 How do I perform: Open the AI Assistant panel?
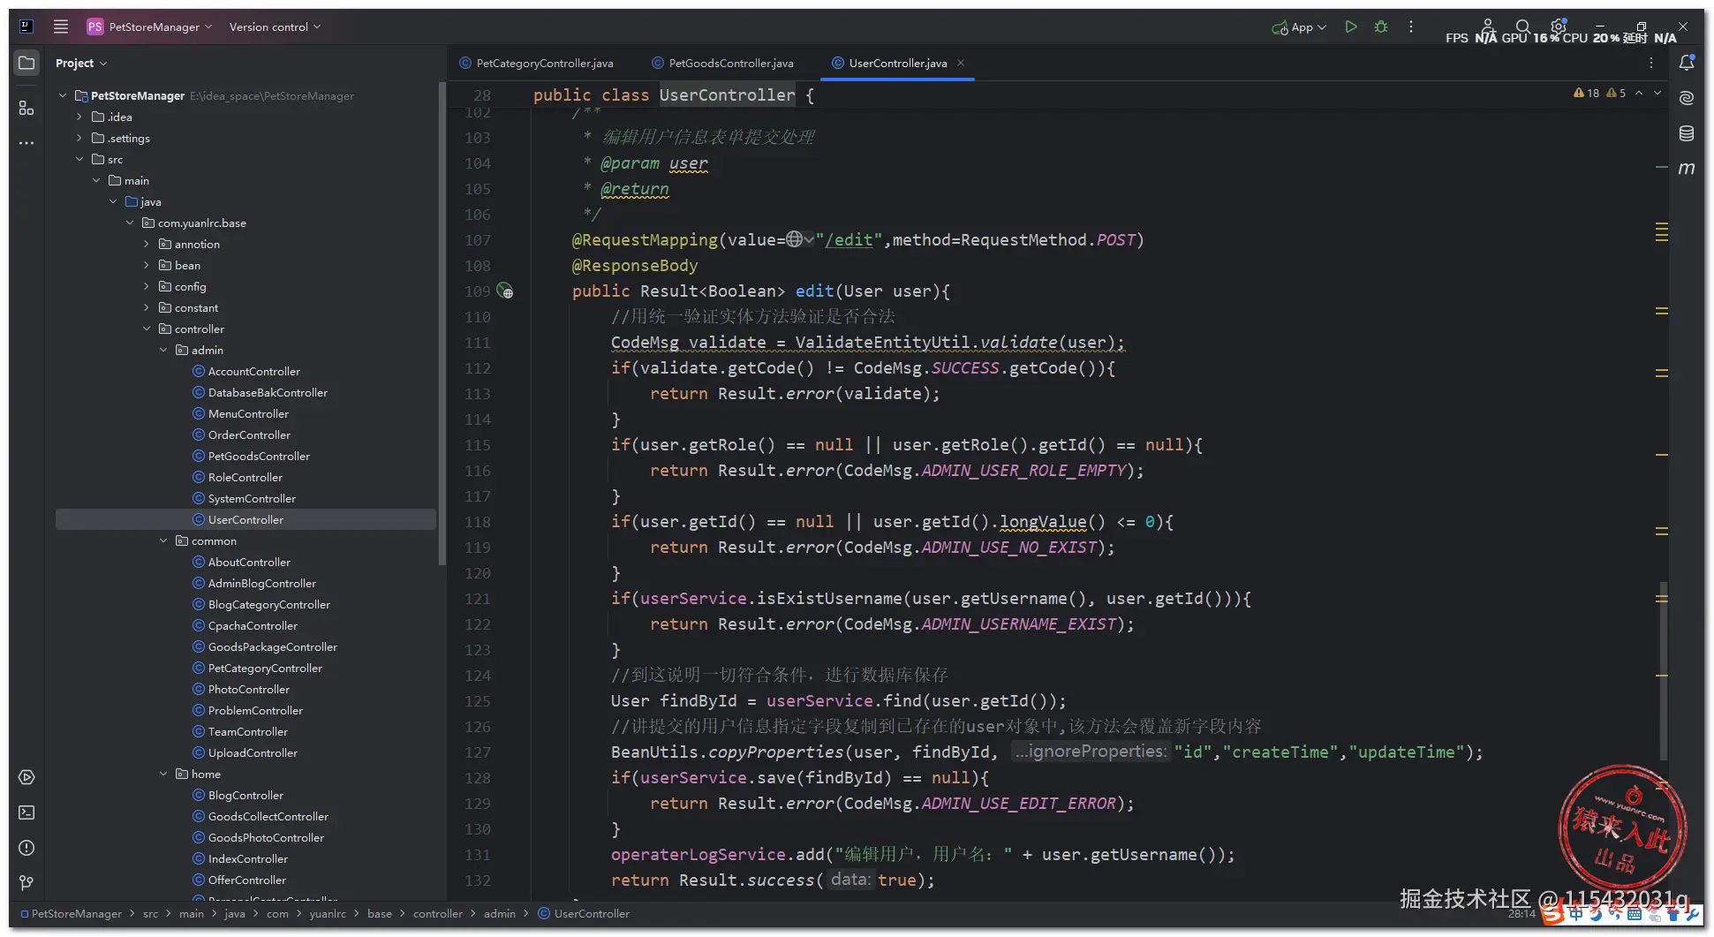coord(1687,97)
